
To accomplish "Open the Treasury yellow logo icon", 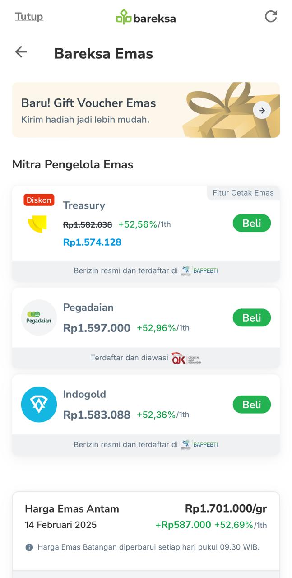I will click(37, 224).
